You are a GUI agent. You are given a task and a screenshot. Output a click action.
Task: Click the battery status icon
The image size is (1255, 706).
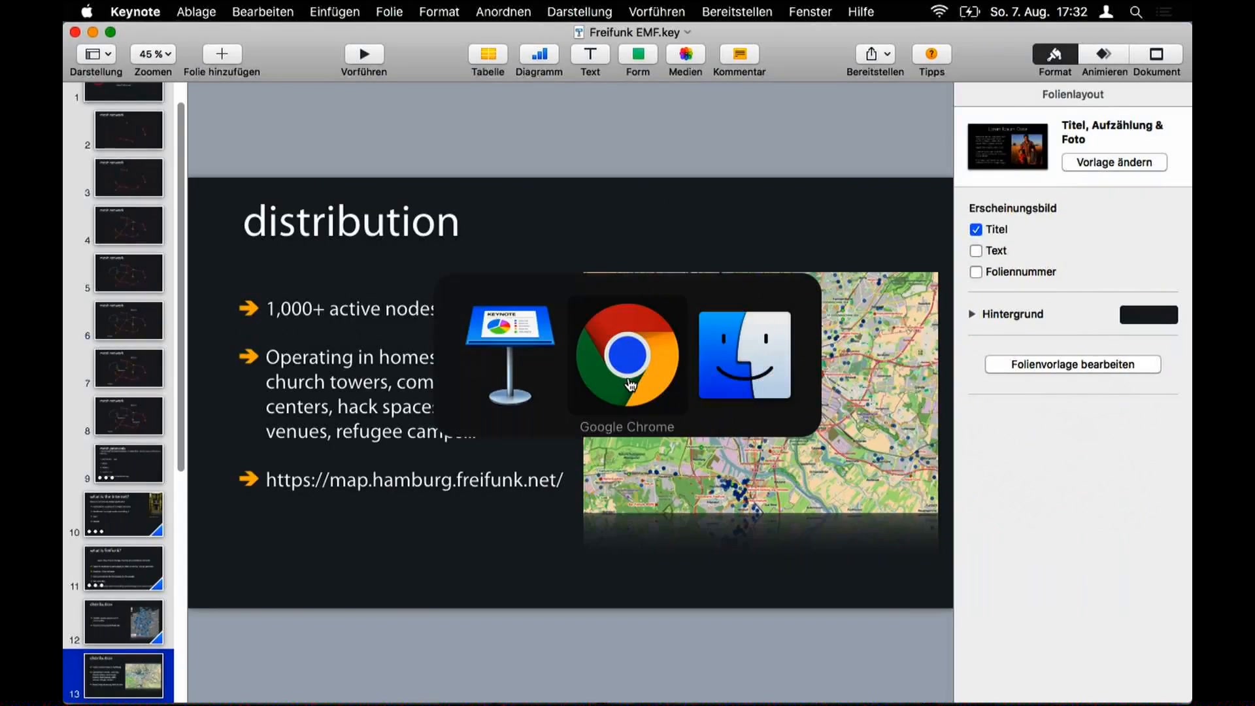point(969,12)
